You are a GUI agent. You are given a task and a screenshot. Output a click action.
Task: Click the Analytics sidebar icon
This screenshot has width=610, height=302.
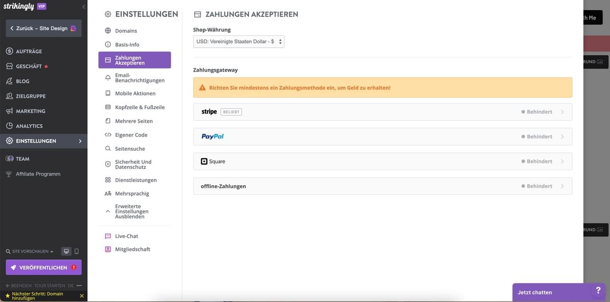coord(8,125)
